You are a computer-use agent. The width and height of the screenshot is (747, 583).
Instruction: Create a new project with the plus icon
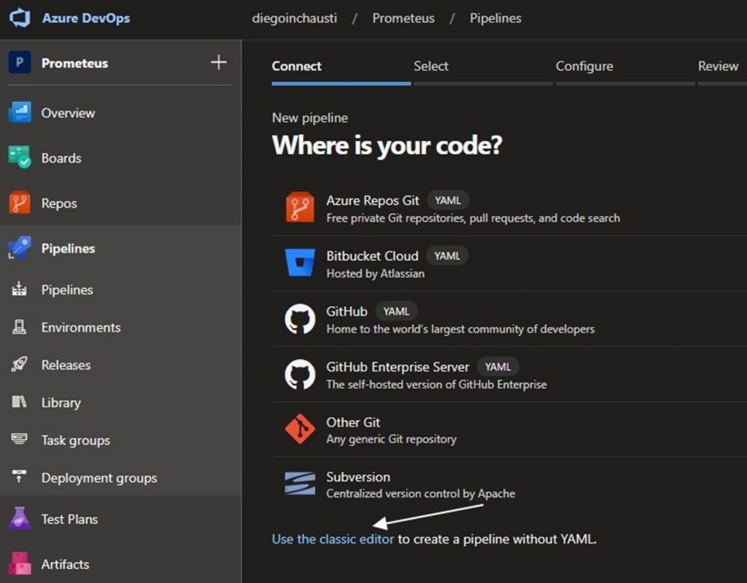[218, 63]
